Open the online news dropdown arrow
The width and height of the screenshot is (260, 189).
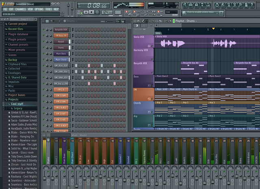coord(217,13)
